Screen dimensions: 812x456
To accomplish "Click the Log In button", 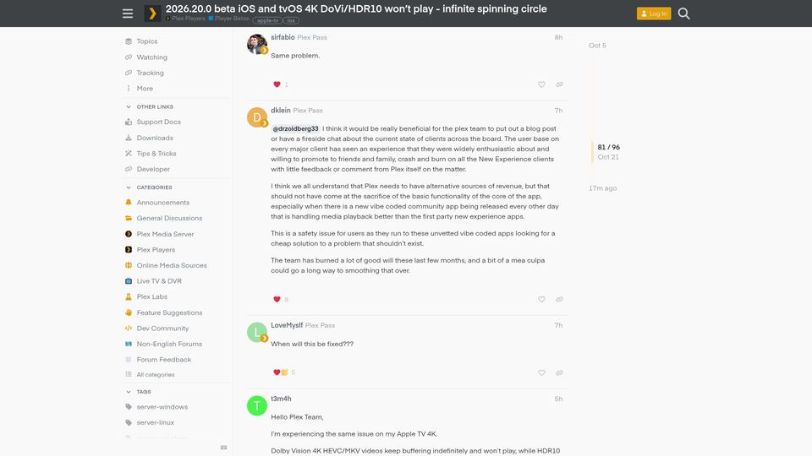I will click(654, 14).
